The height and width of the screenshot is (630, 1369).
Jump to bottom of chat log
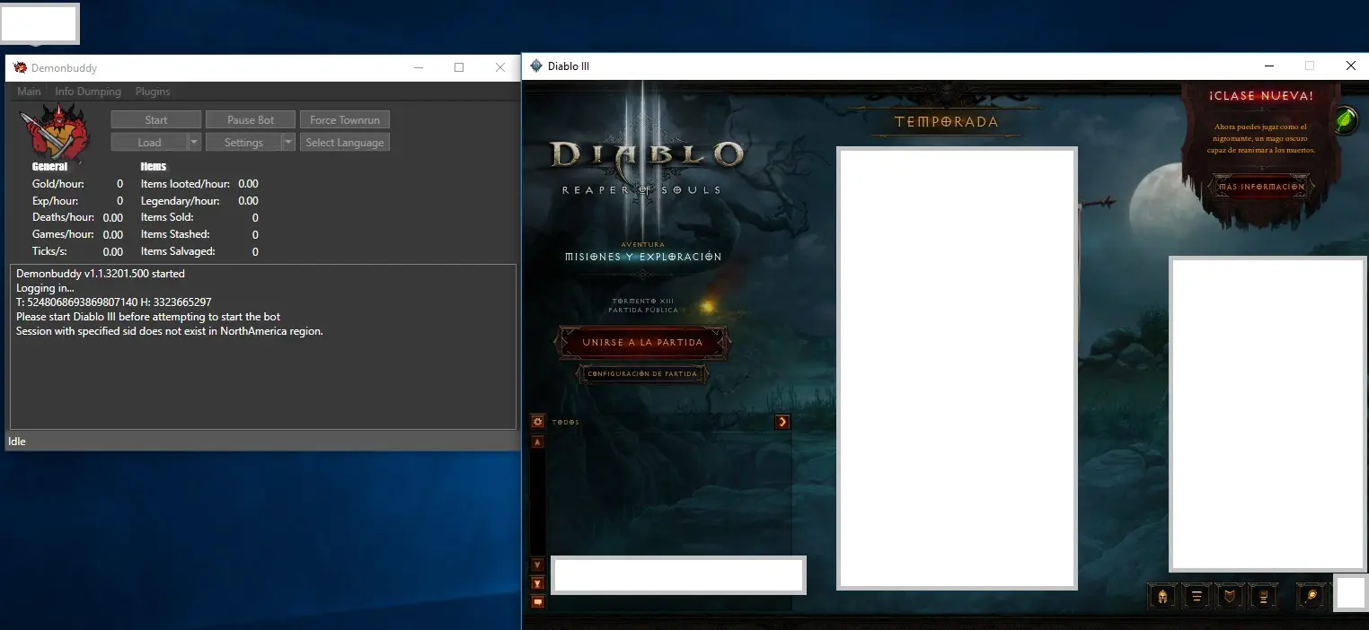(537, 583)
